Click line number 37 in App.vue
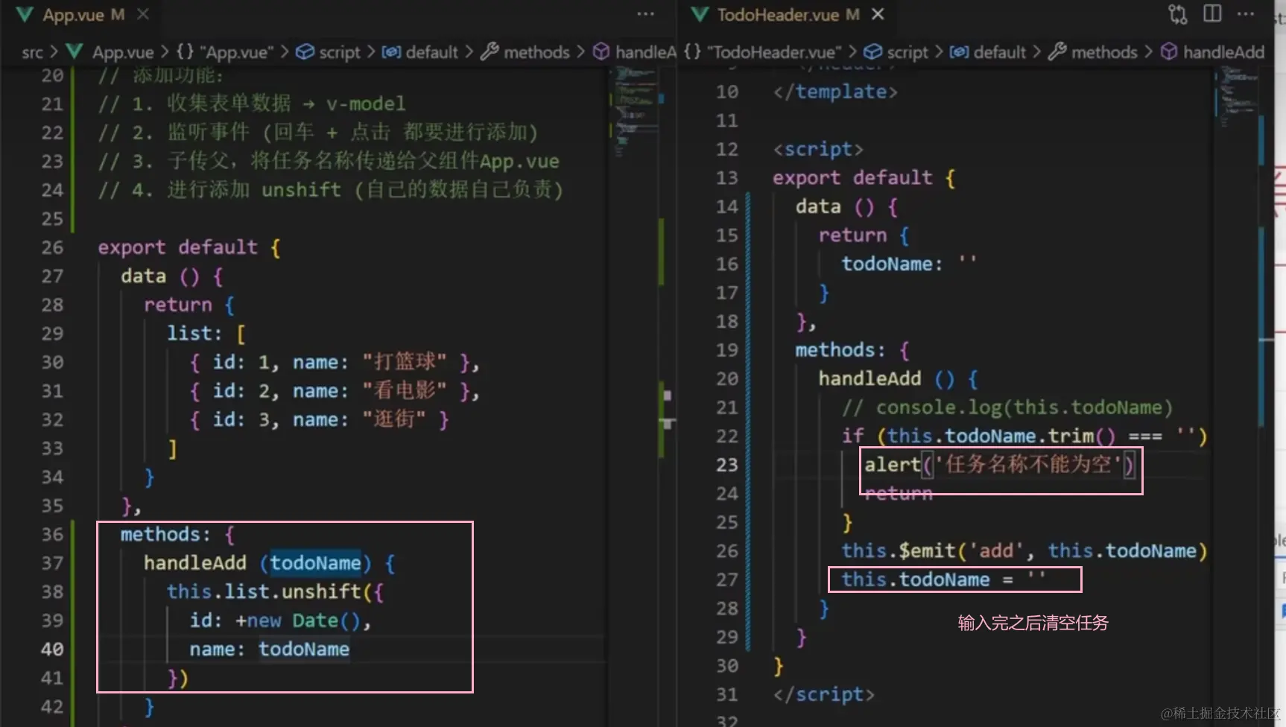This screenshot has width=1286, height=727. [52, 563]
